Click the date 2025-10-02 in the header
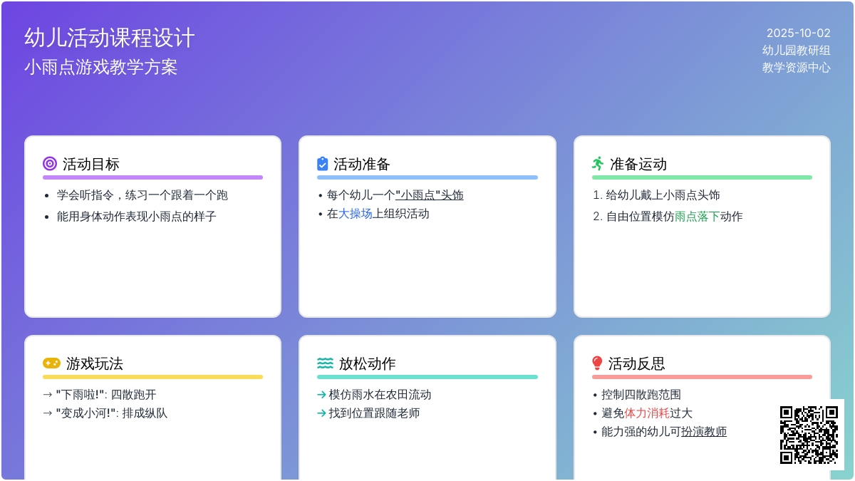This screenshot has height=481, width=855. [798, 33]
